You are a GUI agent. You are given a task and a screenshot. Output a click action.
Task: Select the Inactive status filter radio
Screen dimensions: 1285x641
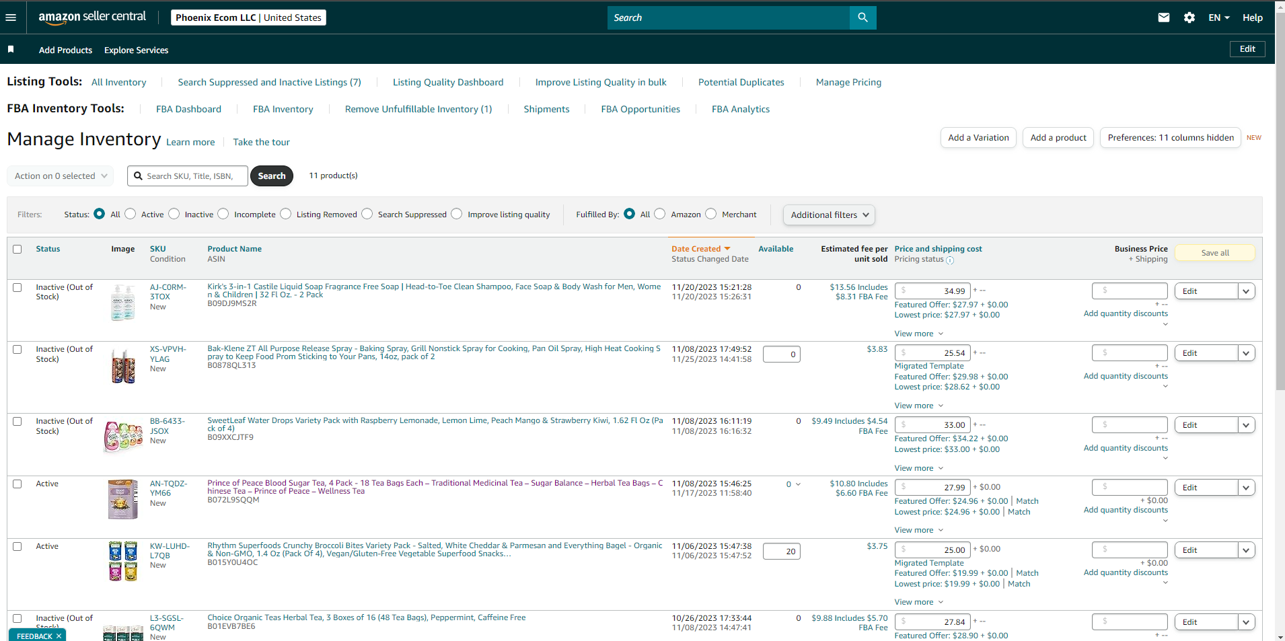[174, 214]
